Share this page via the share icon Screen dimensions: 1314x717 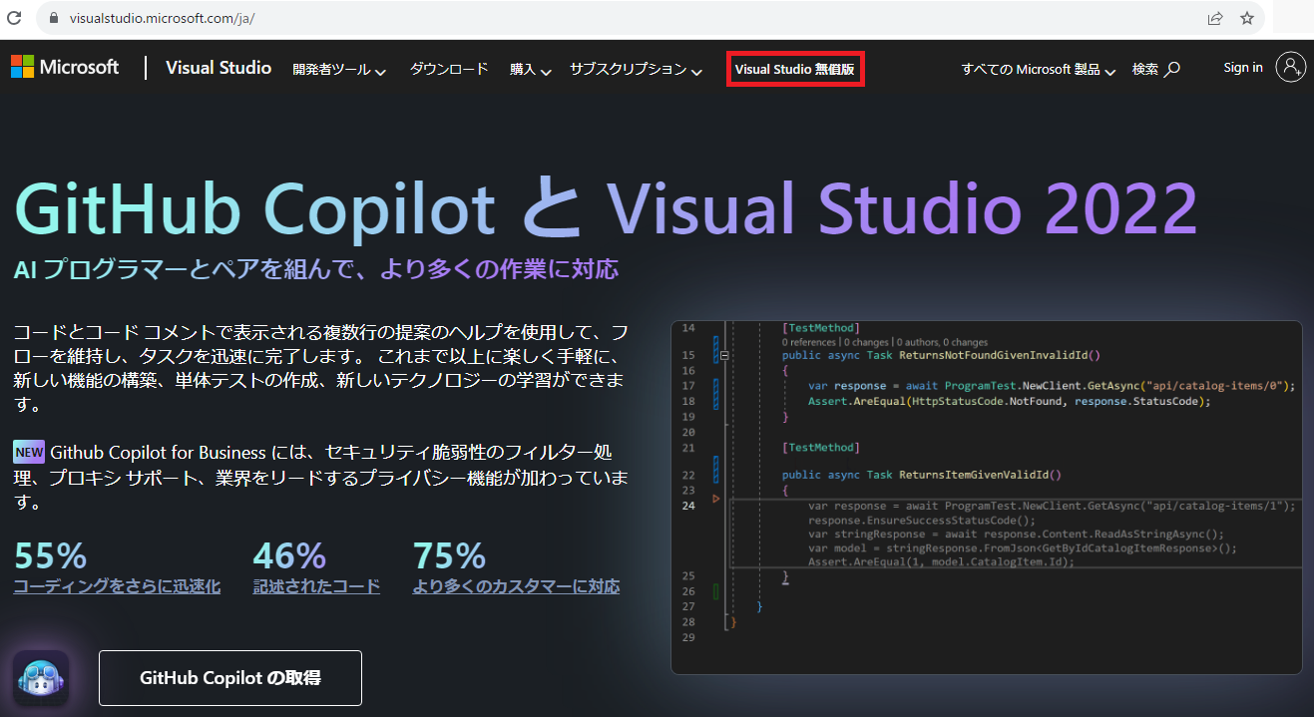[1215, 18]
